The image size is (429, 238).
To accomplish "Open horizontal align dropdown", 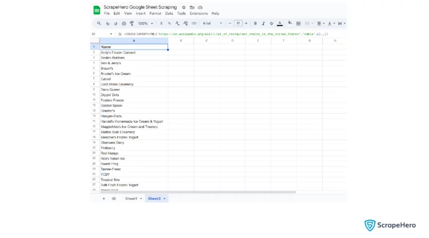I will 321,24.
